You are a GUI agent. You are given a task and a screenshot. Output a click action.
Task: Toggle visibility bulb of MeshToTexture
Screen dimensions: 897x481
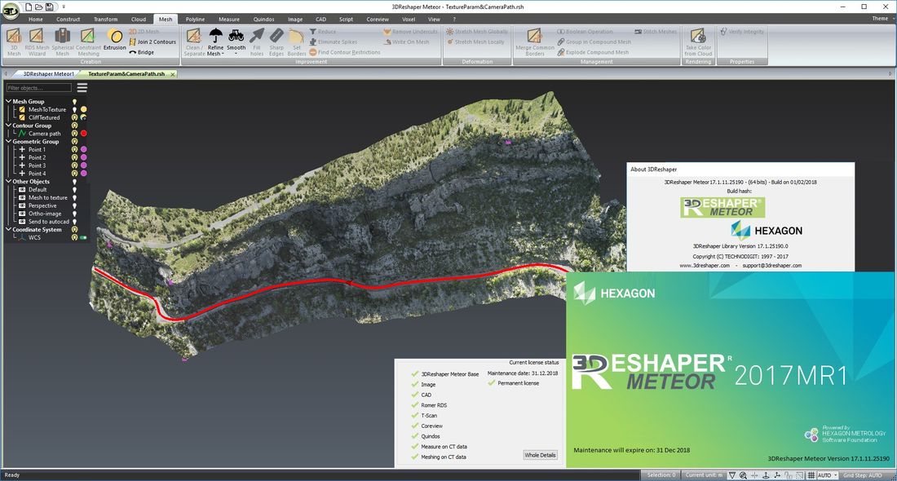[x=74, y=109]
